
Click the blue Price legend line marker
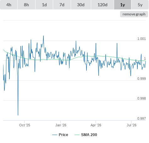point(55,135)
